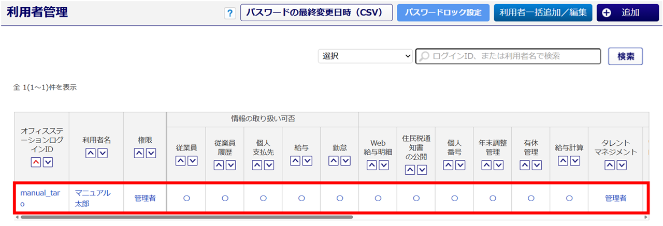The image size is (663, 226).
Task: Sort 年末調整管理 column descending
Action: click(499, 165)
